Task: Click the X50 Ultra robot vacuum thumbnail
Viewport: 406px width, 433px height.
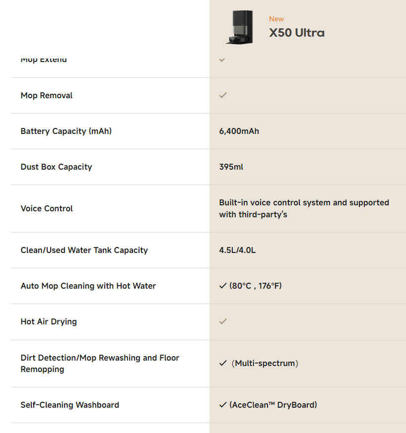Action: coord(239,28)
